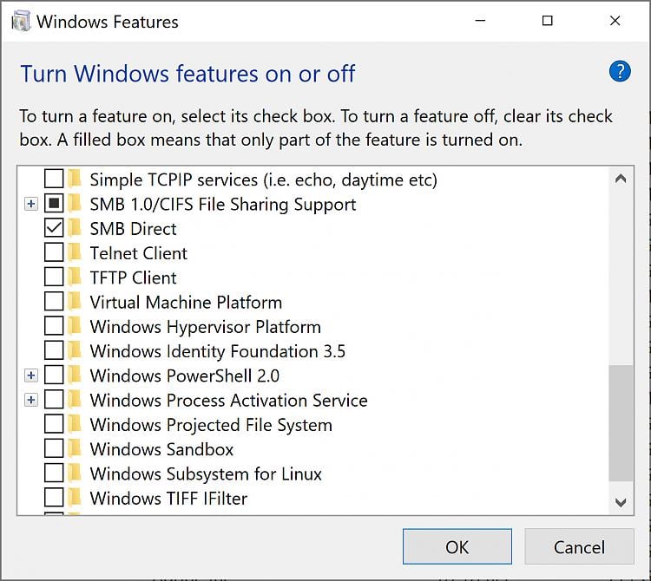651x581 pixels.
Task: Click folder icon next to TFTP Client
Action: pyautogui.click(x=75, y=277)
